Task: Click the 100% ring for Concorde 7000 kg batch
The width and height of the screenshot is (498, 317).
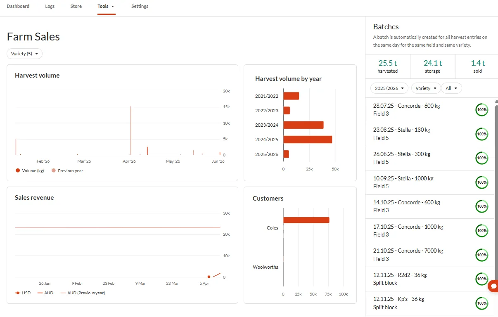Action: [481, 255]
